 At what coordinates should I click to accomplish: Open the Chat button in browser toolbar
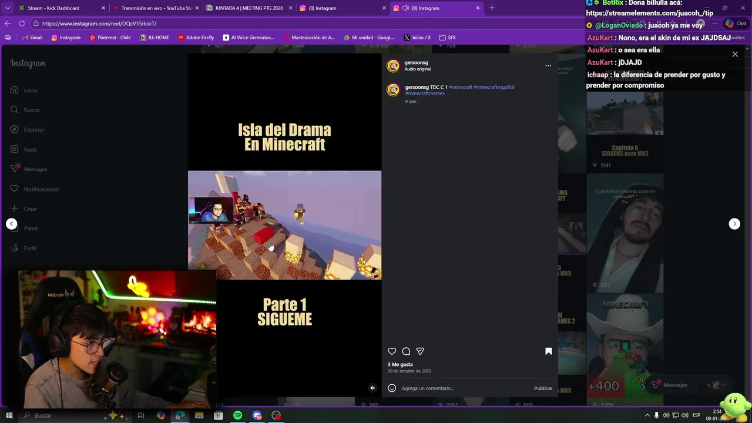(736, 23)
